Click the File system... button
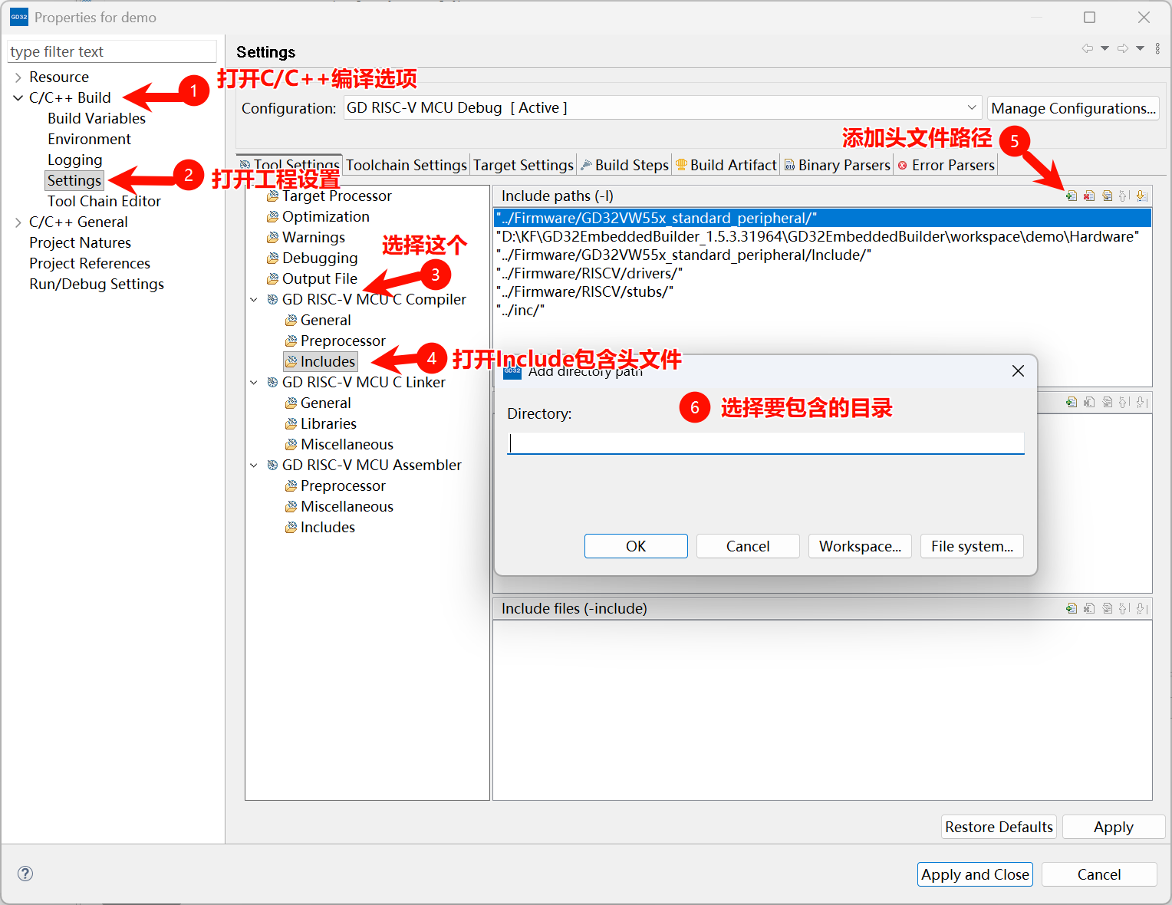Viewport: 1172px width, 905px height. pyautogui.click(x=972, y=547)
